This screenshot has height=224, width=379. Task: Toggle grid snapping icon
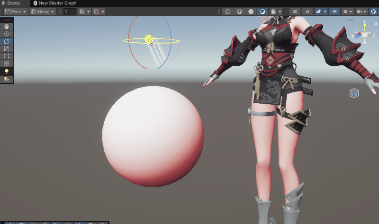[x=82, y=11]
